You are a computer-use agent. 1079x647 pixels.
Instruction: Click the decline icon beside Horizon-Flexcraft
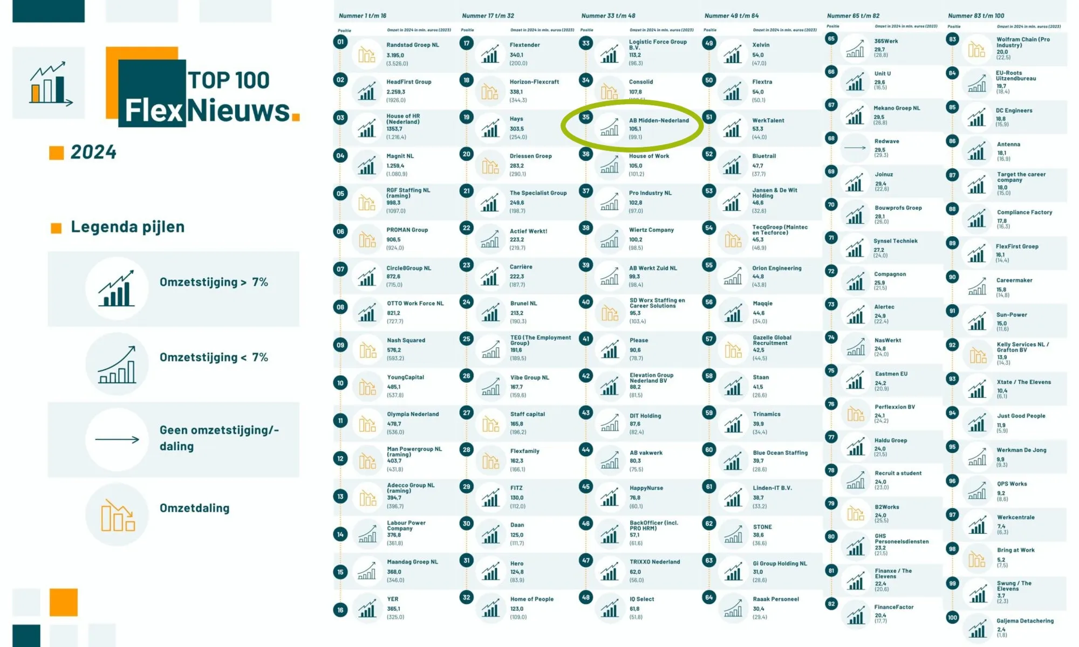click(x=490, y=92)
